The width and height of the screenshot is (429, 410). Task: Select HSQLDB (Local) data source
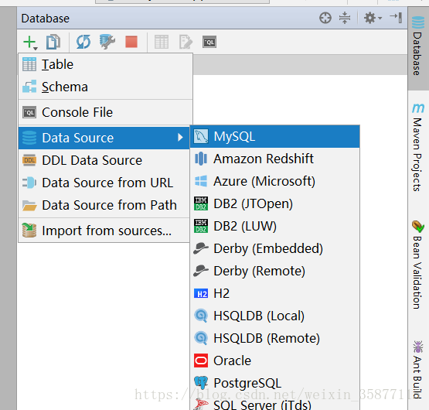click(274, 316)
